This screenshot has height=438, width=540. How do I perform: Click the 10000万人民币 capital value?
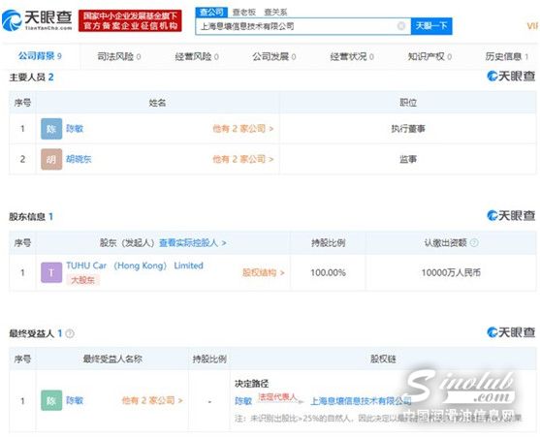tap(451, 272)
